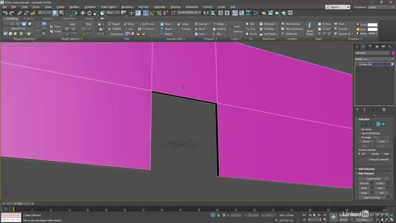Click the Mirror tool icon
Viewport: 396px width, 223px height.
coord(206,13)
